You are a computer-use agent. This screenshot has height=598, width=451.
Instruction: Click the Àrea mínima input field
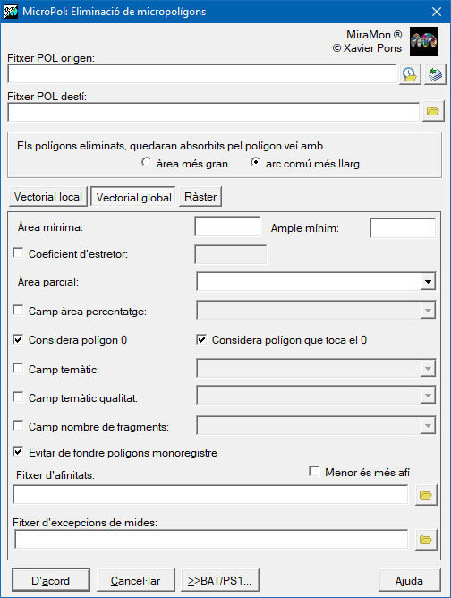tap(227, 226)
